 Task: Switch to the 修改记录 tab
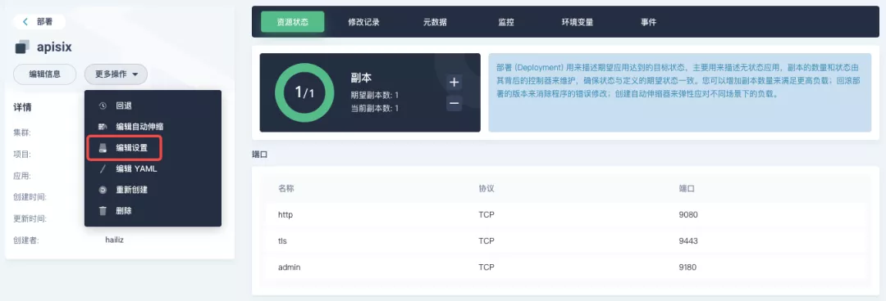(x=363, y=22)
